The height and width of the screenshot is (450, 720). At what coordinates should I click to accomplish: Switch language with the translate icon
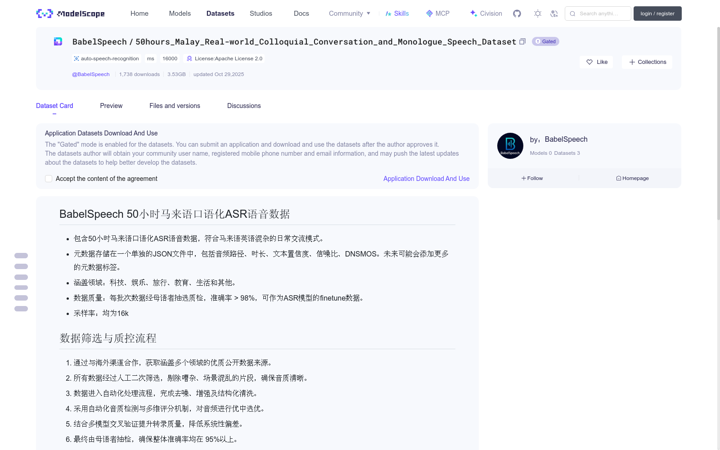pyautogui.click(x=554, y=13)
